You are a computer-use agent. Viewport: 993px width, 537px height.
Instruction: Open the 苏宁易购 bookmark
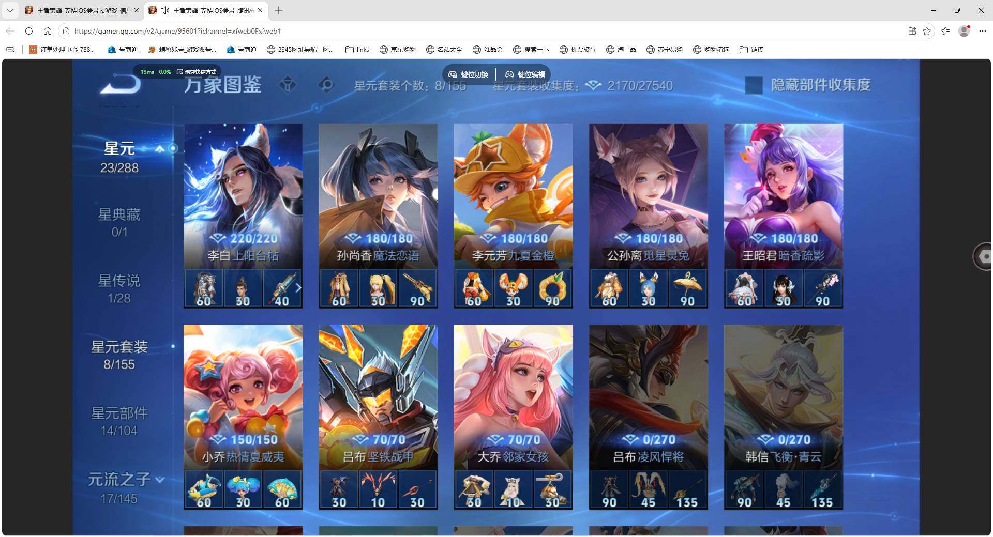665,50
